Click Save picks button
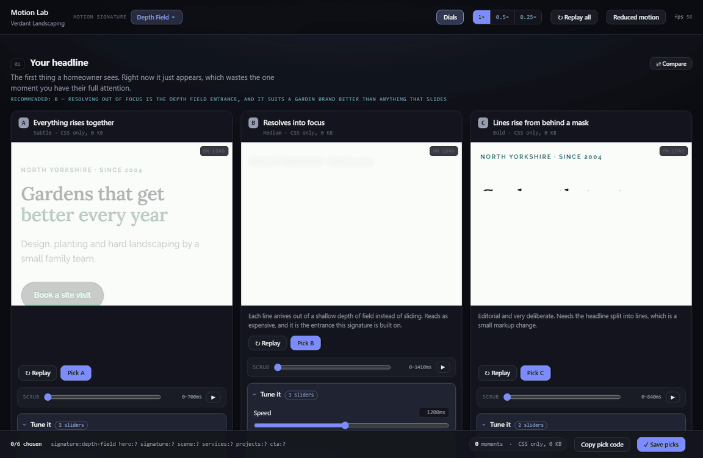Screen dimensions: 703x458 pyautogui.click(x=661, y=444)
